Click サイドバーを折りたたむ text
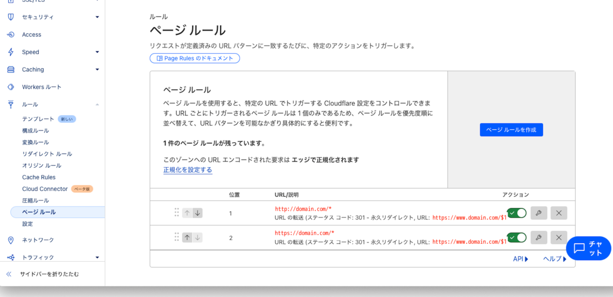613x297 pixels. coord(50,274)
